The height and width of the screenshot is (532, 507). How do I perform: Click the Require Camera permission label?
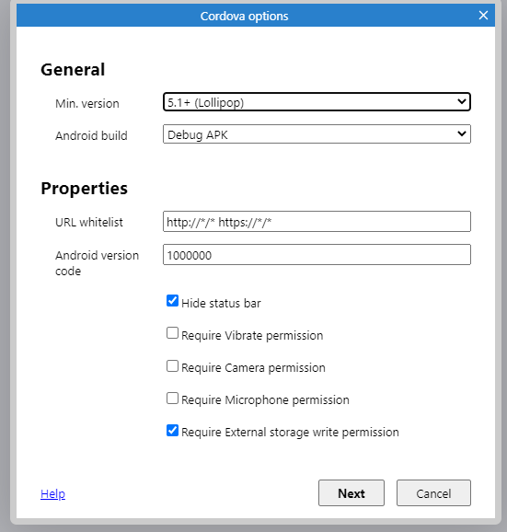pos(253,368)
